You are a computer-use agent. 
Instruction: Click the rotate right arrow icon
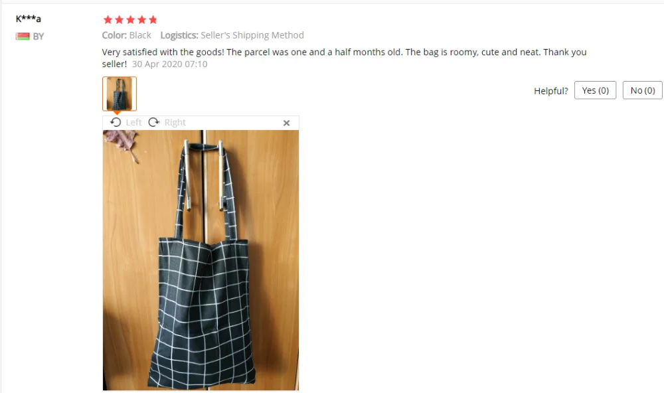154,122
